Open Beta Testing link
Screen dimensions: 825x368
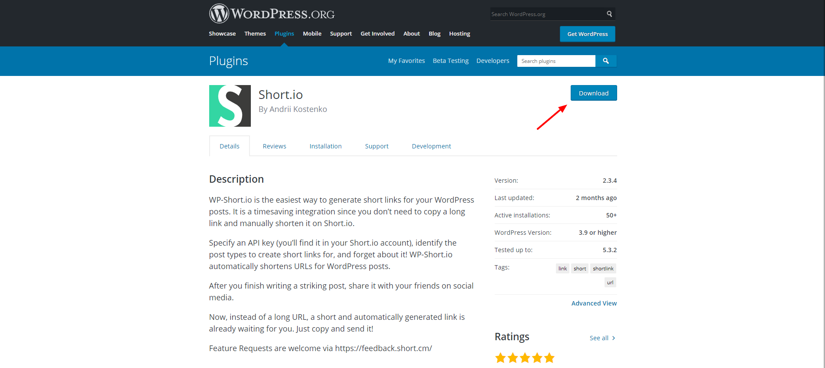coord(450,61)
